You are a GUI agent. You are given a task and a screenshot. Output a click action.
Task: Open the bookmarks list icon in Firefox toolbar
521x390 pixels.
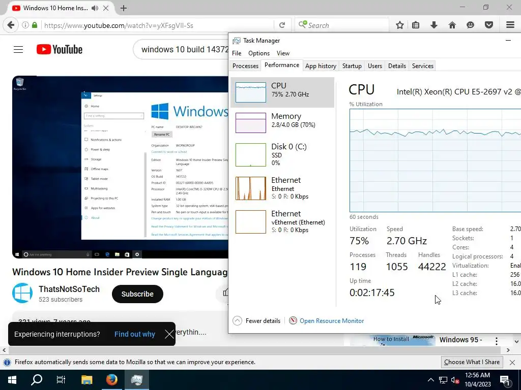(416, 25)
